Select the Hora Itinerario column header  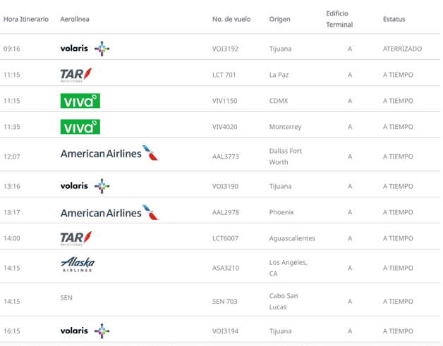[26, 19]
